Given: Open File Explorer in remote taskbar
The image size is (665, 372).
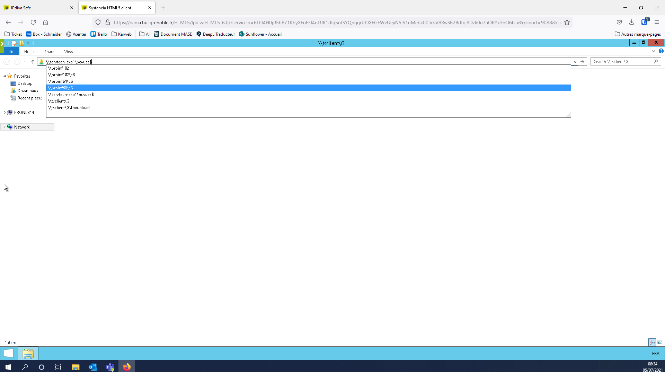Looking at the screenshot, I should (x=28, y=353).
